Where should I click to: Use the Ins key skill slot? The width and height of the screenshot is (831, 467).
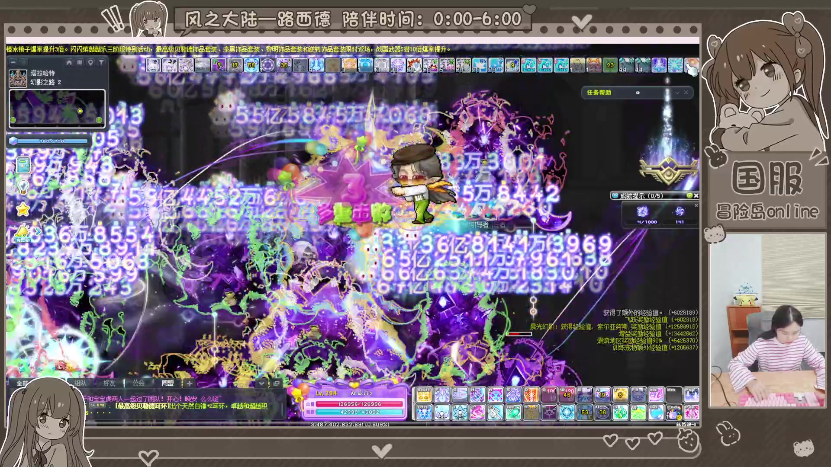click(656, 395)
